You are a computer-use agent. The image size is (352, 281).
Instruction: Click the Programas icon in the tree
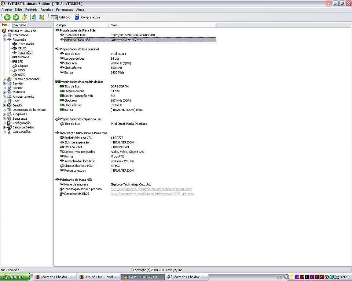coord(10,114)
